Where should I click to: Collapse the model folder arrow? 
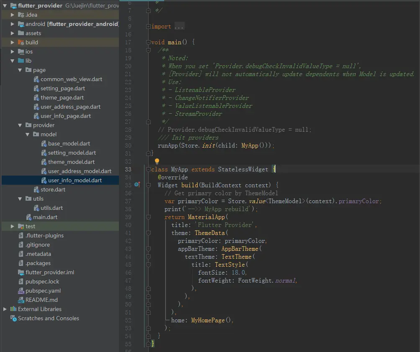tap(27, 134)
